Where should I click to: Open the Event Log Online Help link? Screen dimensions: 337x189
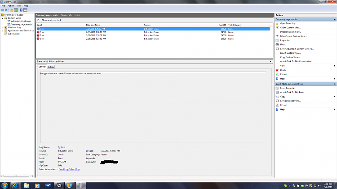69,169
